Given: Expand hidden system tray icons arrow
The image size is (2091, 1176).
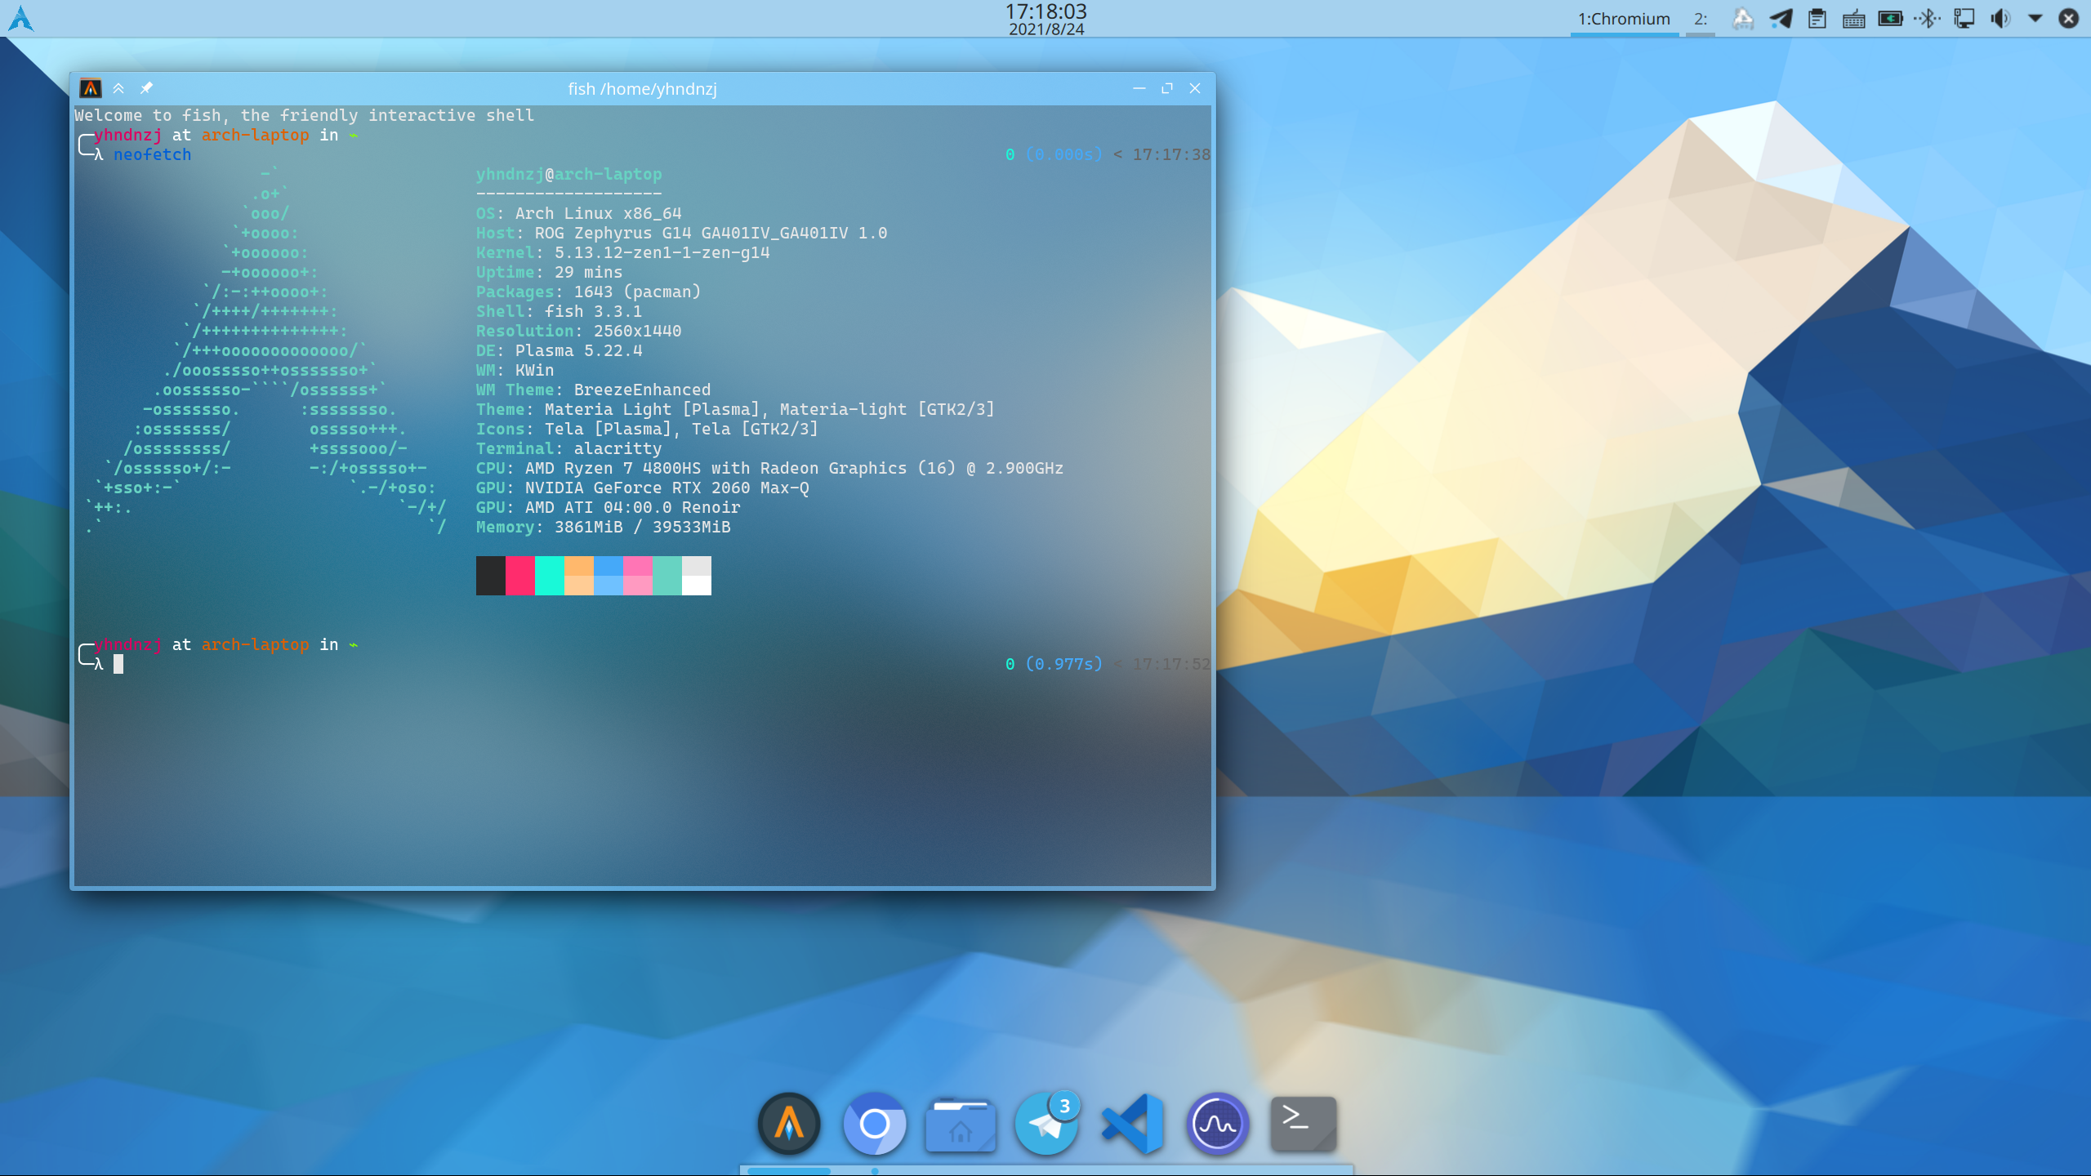Looking at the screenshot, I should click(x=2035, y=18).
